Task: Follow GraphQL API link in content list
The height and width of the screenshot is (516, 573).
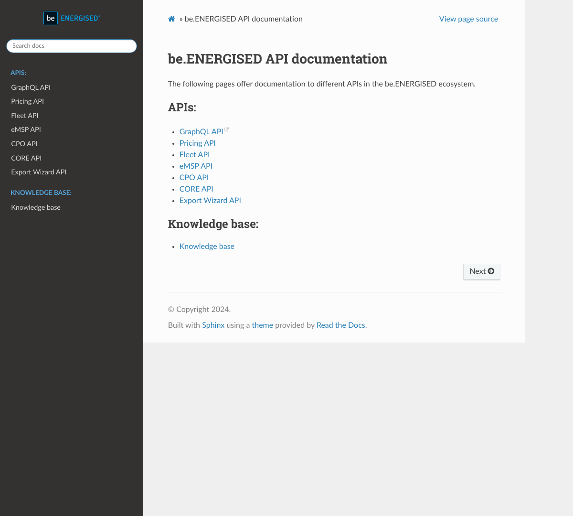Action: pyautogui.click(x=201, y=131)
